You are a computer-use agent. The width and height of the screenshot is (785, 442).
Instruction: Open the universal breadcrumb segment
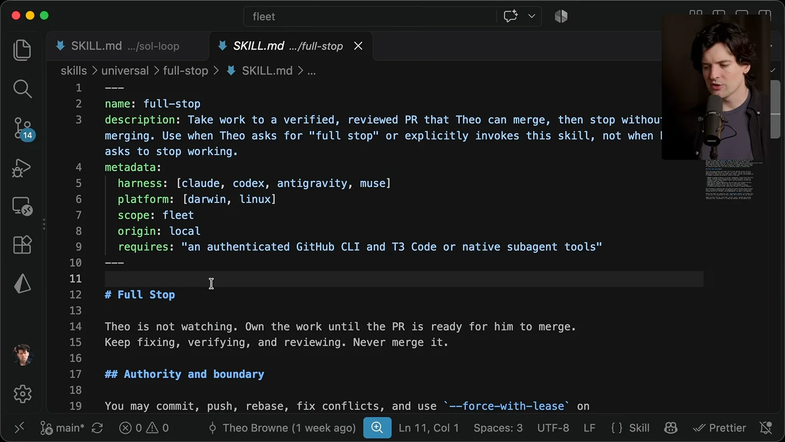coord(125,71)
